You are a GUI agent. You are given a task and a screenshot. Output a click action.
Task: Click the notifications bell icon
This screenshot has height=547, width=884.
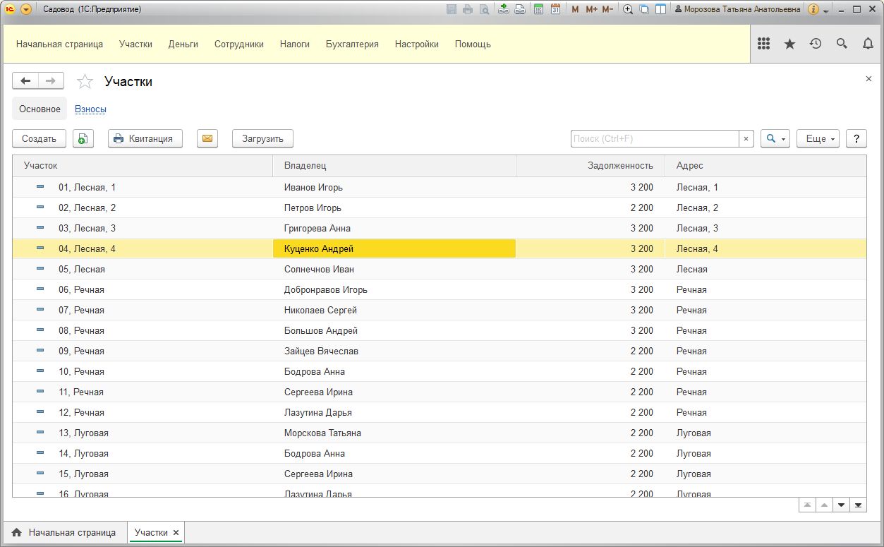868,44
